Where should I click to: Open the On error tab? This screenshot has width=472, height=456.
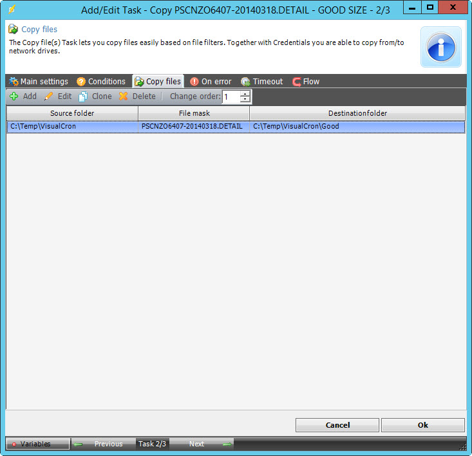pos(211,82)
